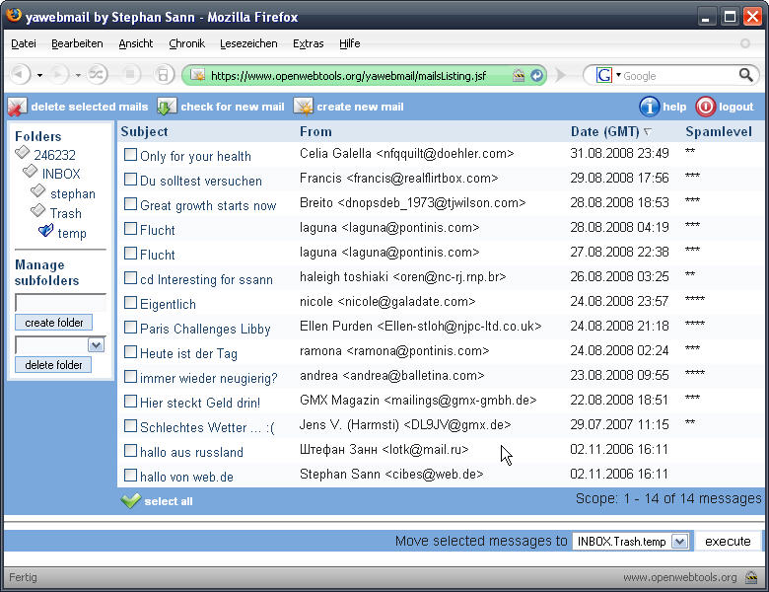The width and height of the screenshot is (769, 592).
Task: Select the "Eigentlich" mail checkbox
Action: (x=130, y=302)
